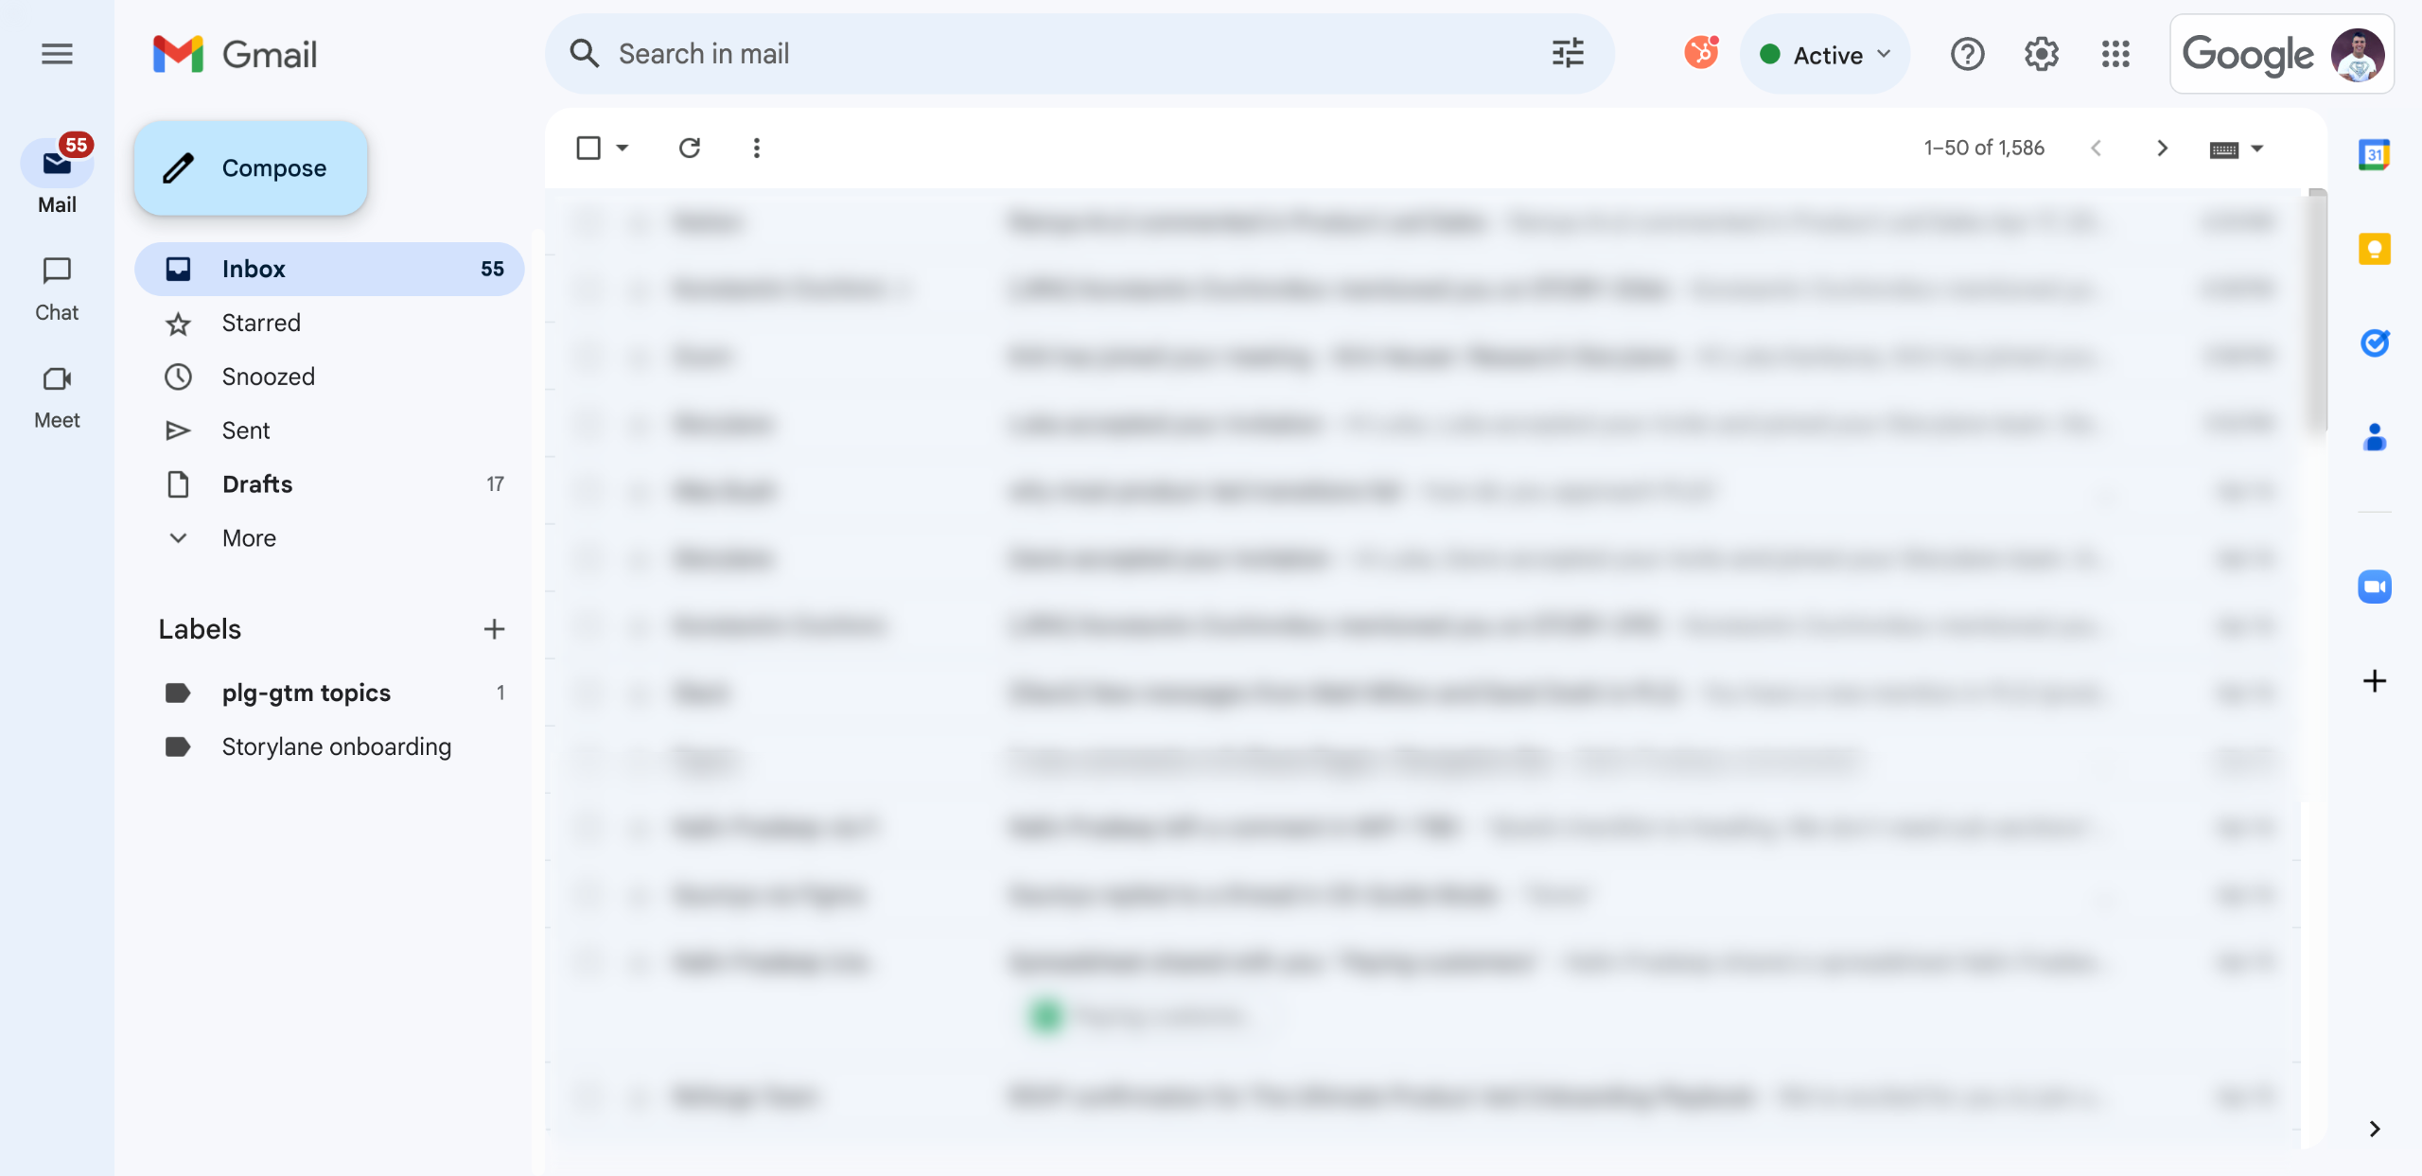The width and height of the screenshot is (2422, 1176).
Task: Toggle the select all checkbox
Action: point(588,148)
